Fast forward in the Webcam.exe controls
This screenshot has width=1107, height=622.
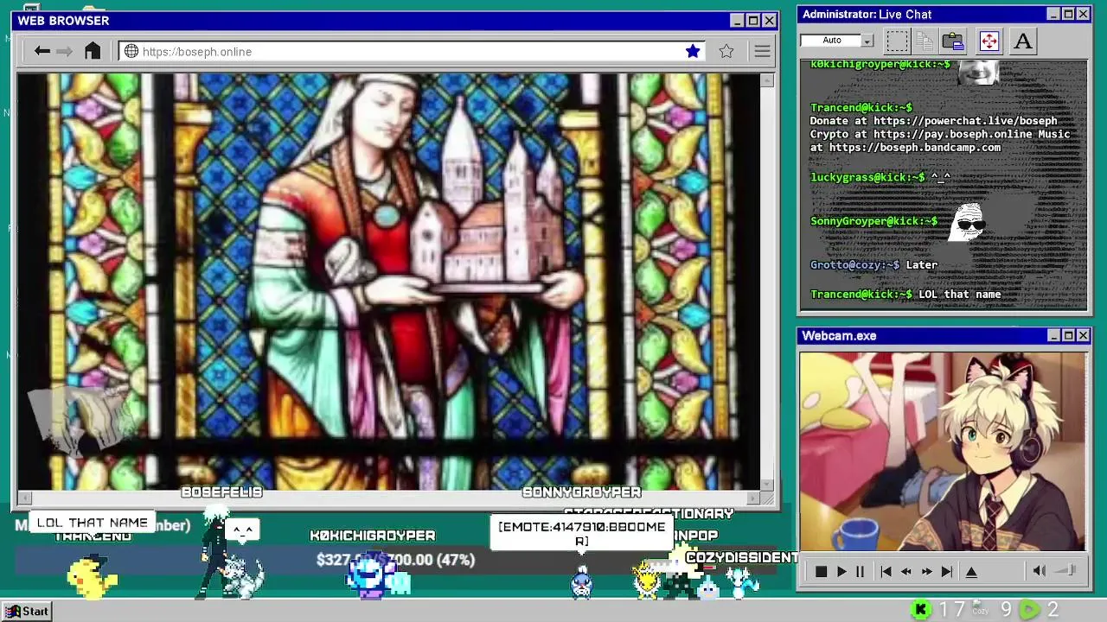pyautogui.click(x=926, y=571)
